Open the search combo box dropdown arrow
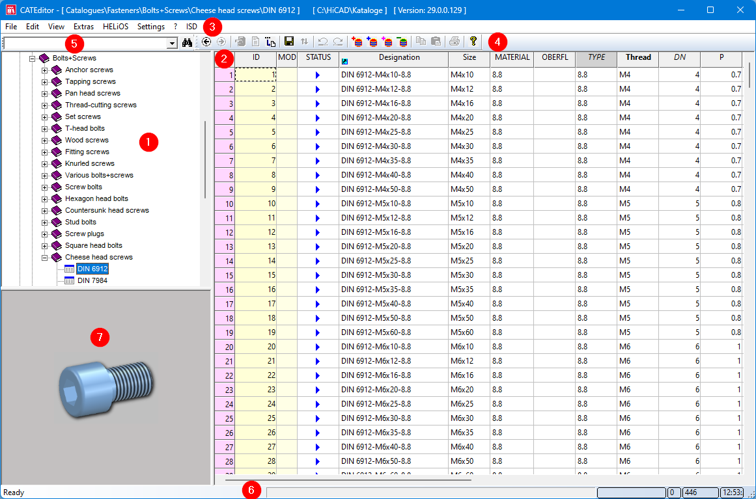The width and height of the screenshot is (756, 499). tap(172, 44)
